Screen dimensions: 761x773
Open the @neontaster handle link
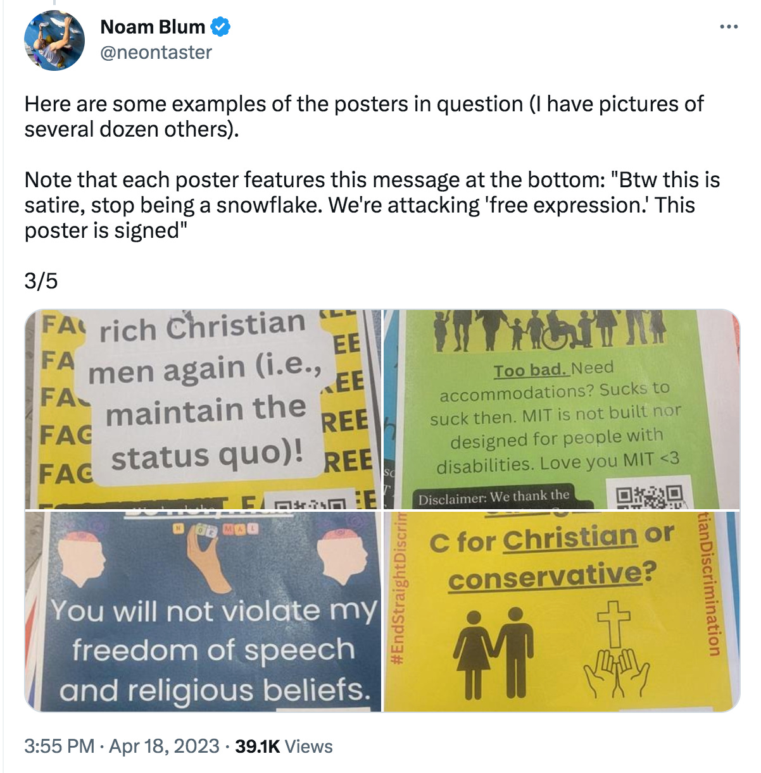156,52
